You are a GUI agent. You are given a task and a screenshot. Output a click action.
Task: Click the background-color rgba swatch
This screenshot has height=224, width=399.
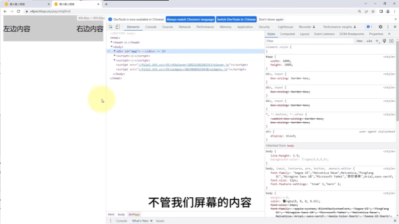303,160
